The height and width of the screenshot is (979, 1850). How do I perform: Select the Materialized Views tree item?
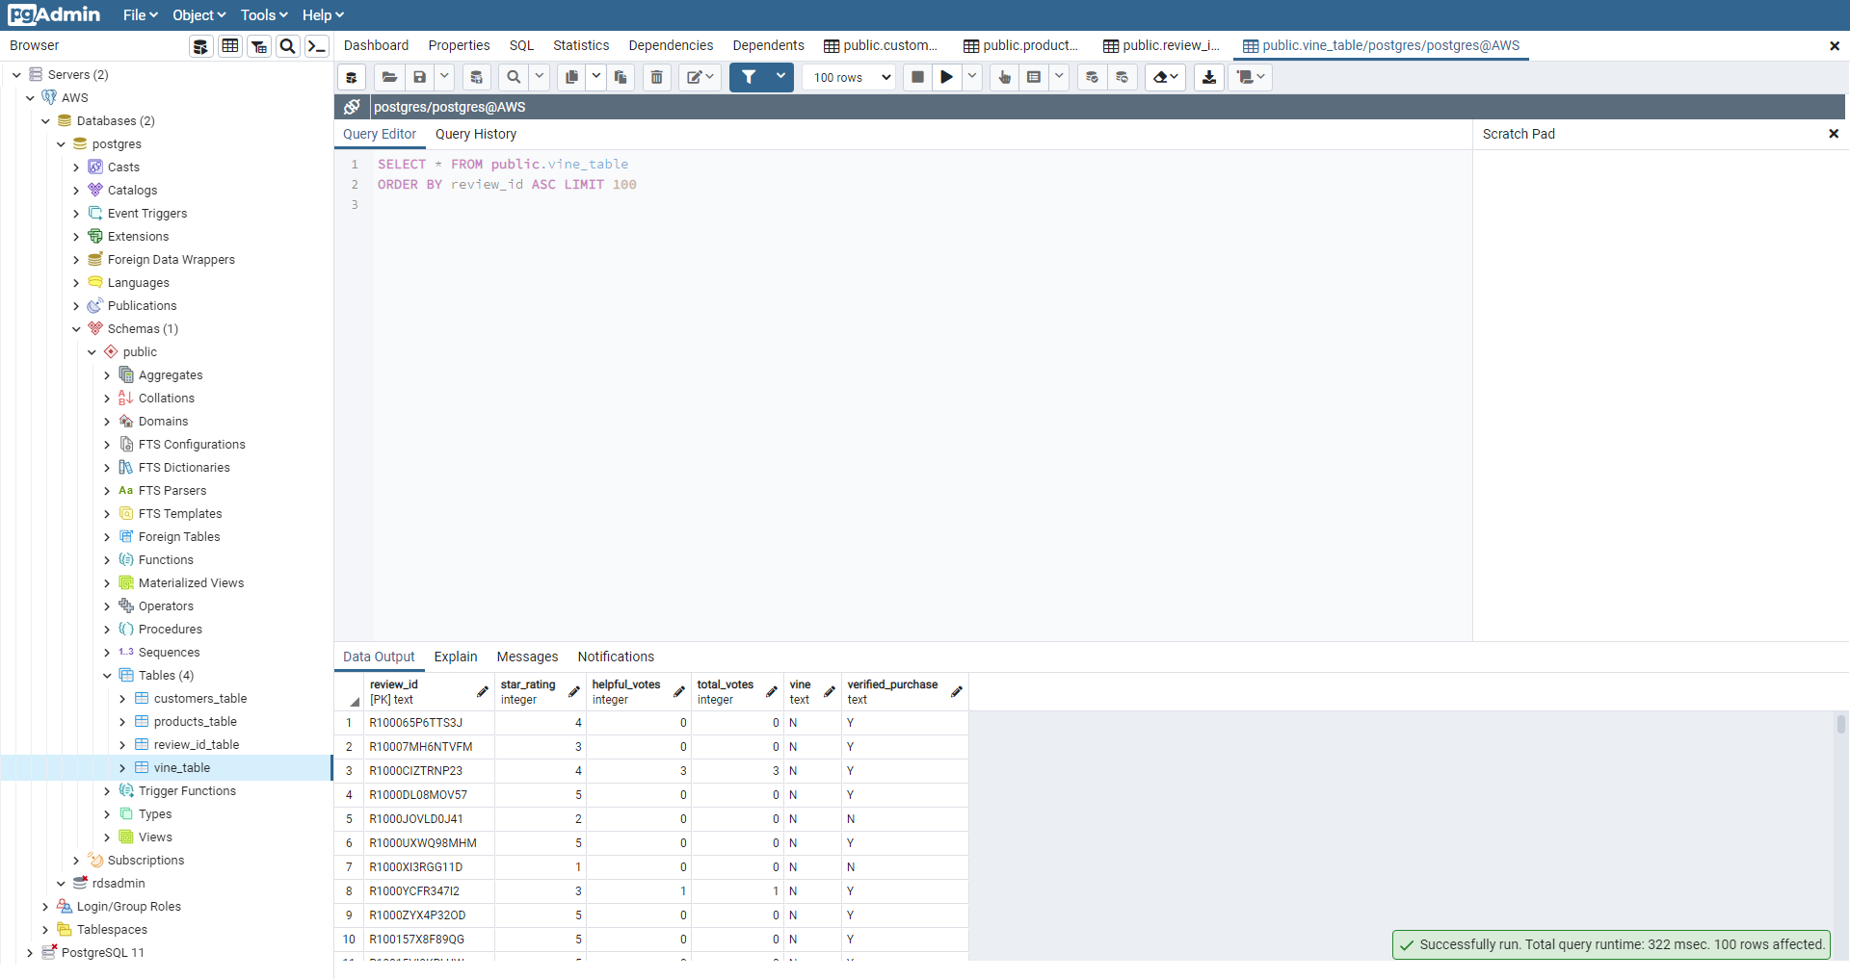click(x=191, y=583)
